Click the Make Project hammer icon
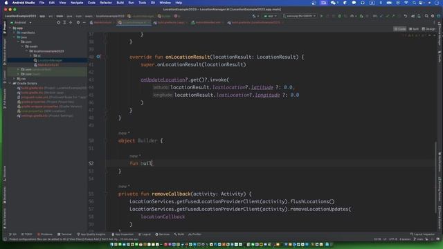 [x=254, y=16]
